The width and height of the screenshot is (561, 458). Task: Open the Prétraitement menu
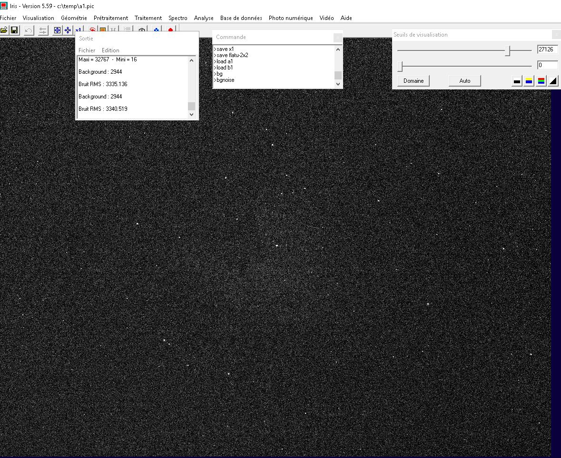click(x=110, y=18)
